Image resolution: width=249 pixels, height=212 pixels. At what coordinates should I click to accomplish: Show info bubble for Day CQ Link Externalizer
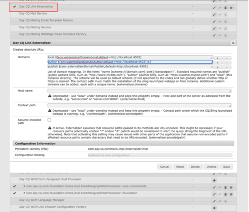[231, 8]
